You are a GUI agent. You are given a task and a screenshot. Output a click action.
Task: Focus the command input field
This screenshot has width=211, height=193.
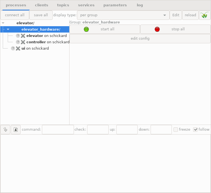(58, 130)
